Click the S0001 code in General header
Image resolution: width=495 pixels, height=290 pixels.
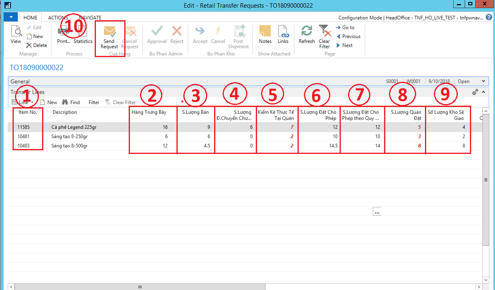(392, 81)
